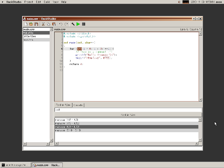This screenshot has height=168, width=224.
Task: Click the terminal taskbar button
Action: click(x=16, y=165)
